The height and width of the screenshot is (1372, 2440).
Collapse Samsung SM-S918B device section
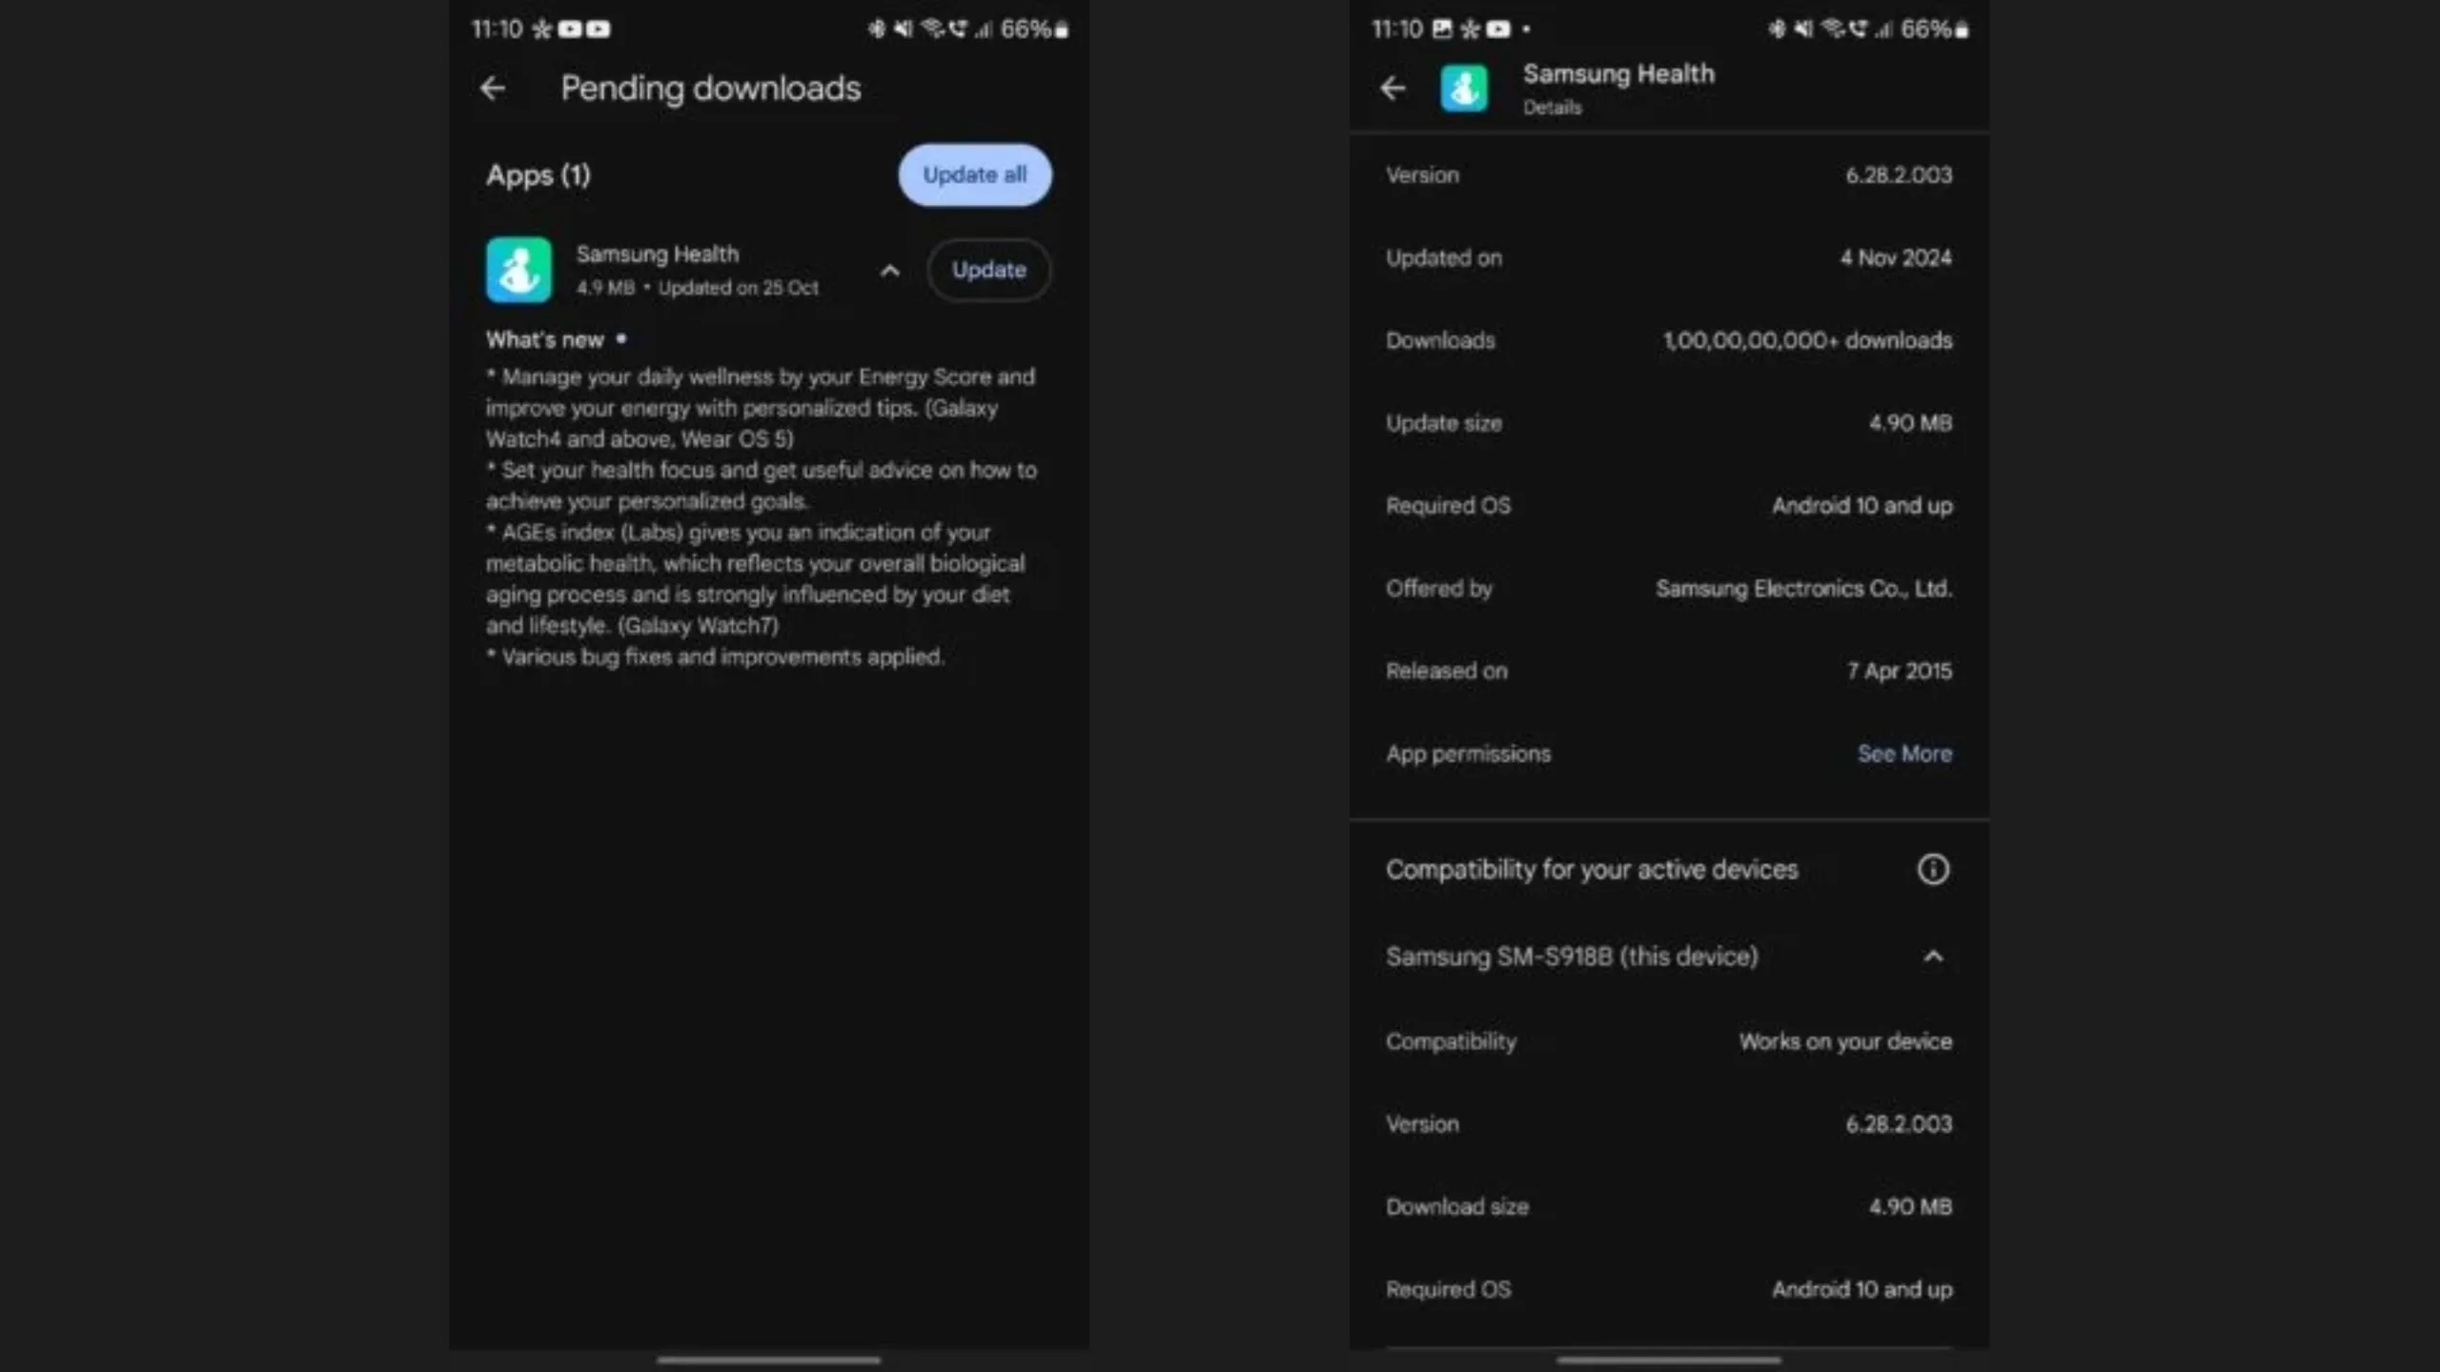click(x=1932, y=957)
